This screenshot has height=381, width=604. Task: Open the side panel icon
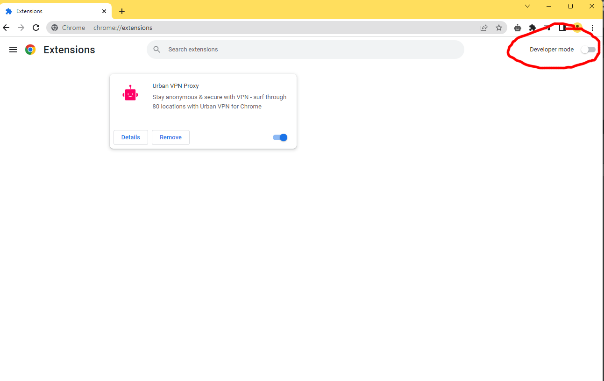pyautogui.click(x=562, y=28)
